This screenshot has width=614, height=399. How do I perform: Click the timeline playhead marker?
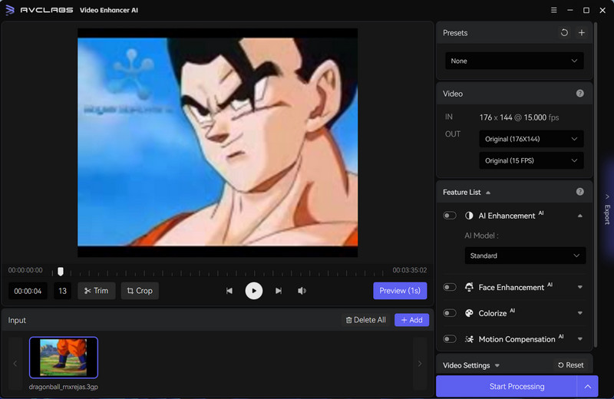tap(61, 272)
